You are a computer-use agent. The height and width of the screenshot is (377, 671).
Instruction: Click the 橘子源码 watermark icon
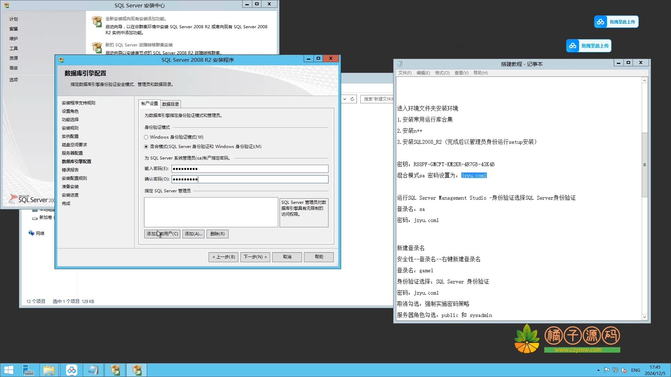526,338
